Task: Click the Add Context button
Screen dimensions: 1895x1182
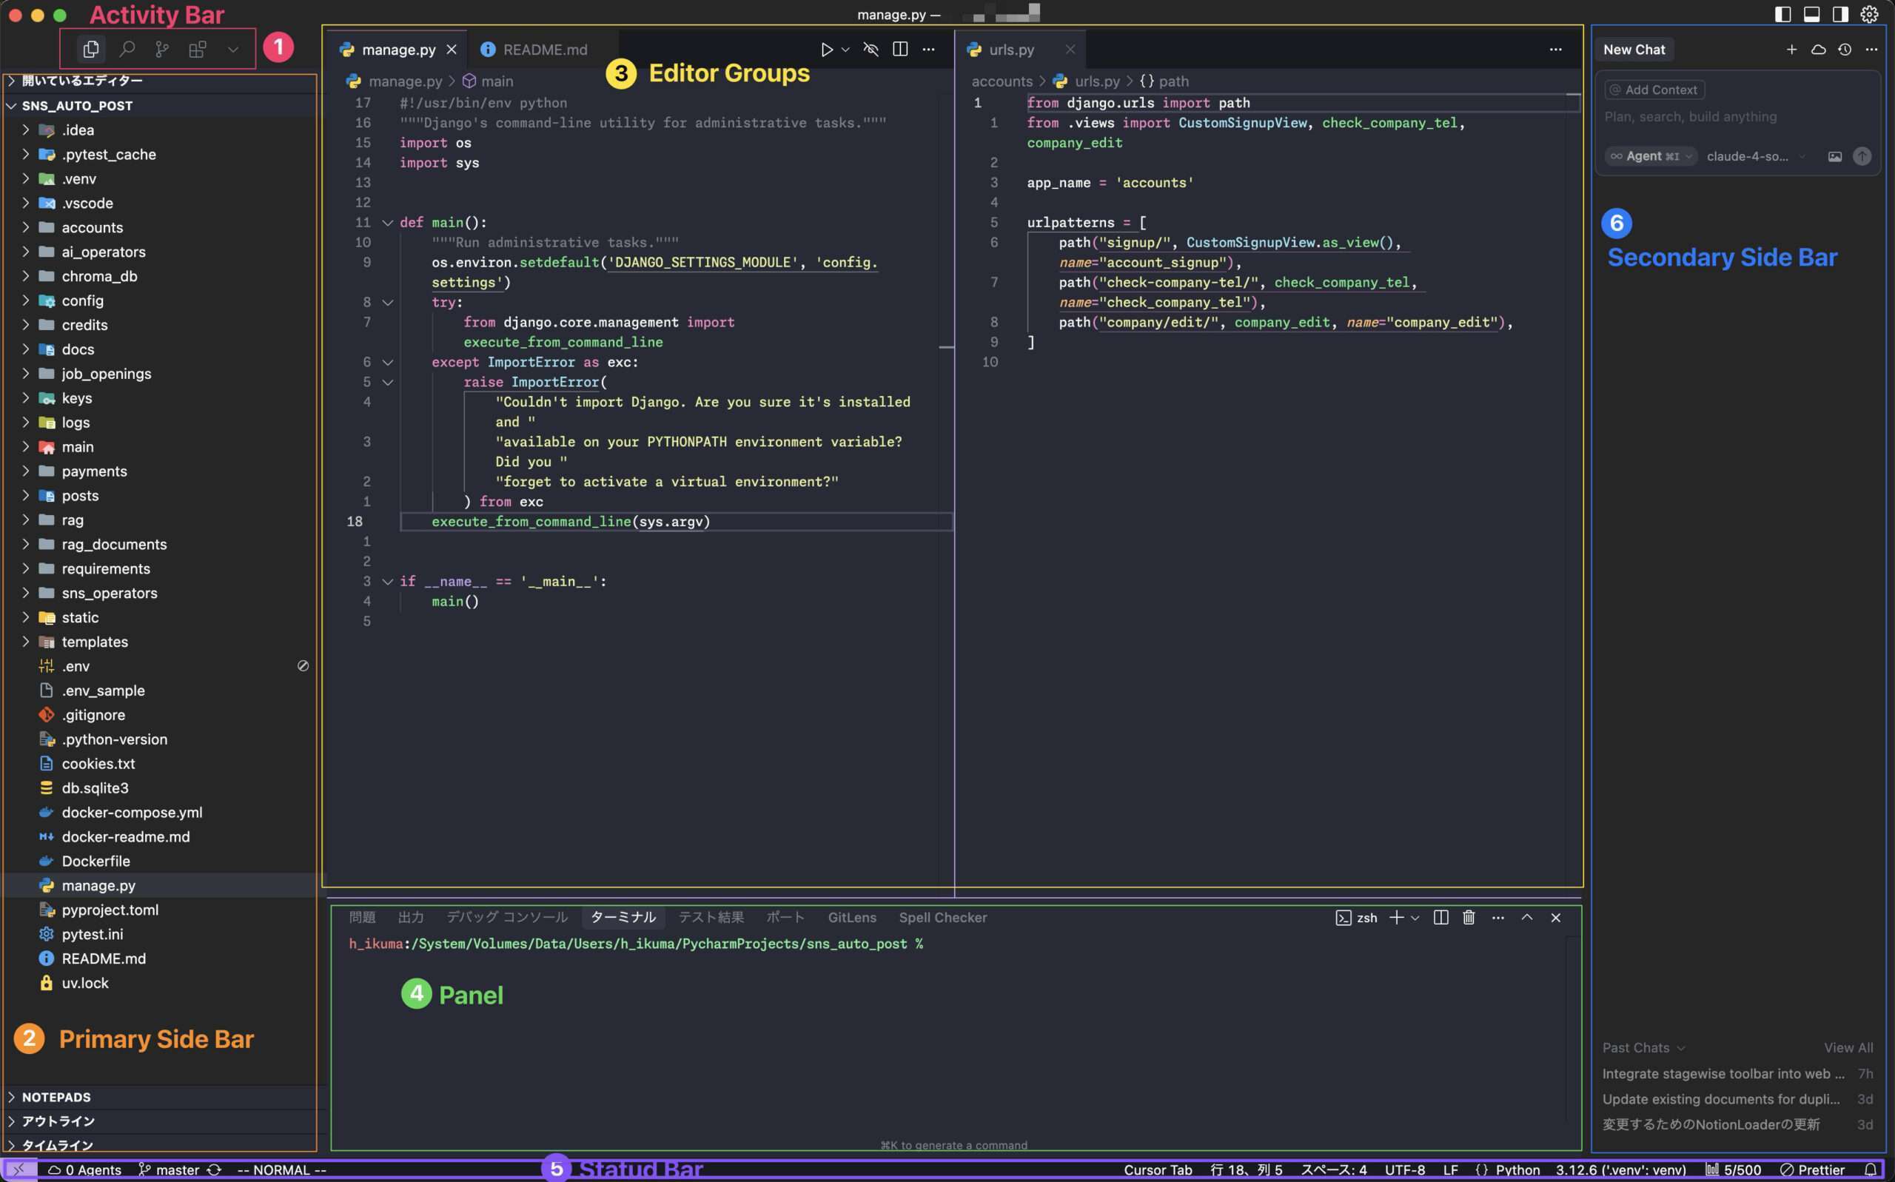Action: click(x=1654, y=90)
